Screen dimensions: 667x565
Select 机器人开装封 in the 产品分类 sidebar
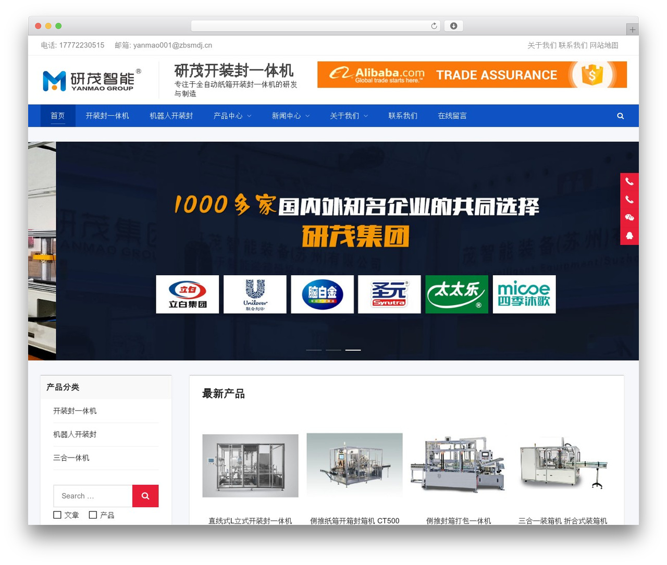coord(75,434)
